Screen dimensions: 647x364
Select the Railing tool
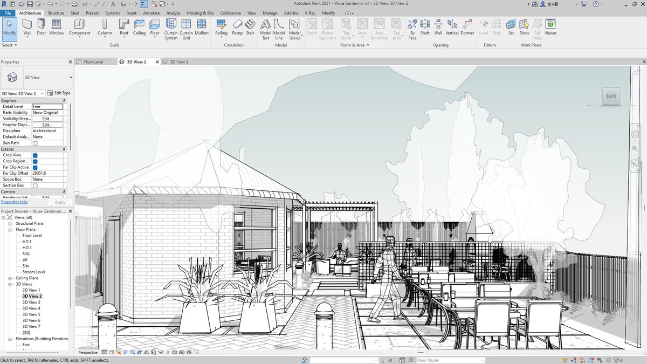click(221, 27)
